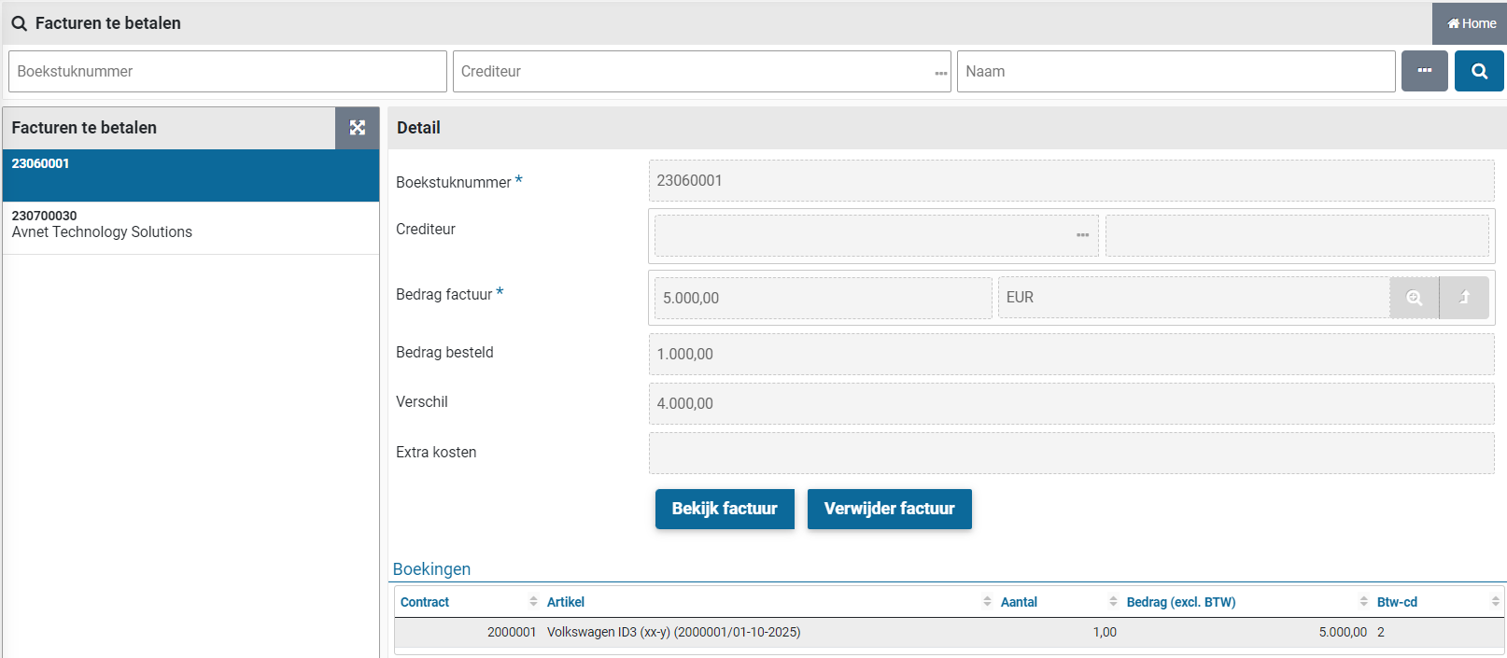Sort table by Contract column
The height and width of the screenshot is (658, 1507).
(425, 602)
